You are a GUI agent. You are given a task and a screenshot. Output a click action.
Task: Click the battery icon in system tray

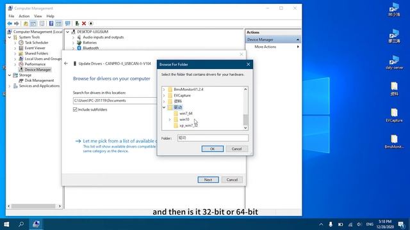[340, 224]
